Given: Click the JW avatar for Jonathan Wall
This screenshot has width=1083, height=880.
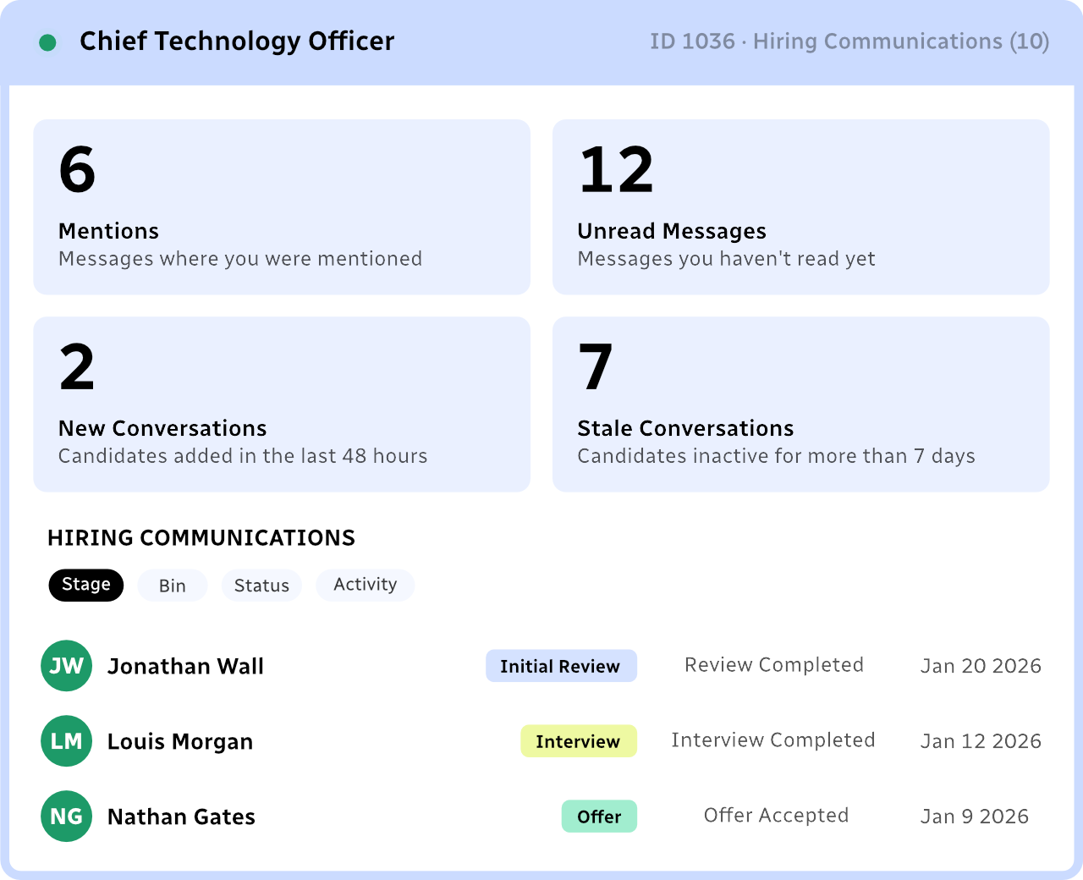Looking at the screenshot, I should [66, 666].
